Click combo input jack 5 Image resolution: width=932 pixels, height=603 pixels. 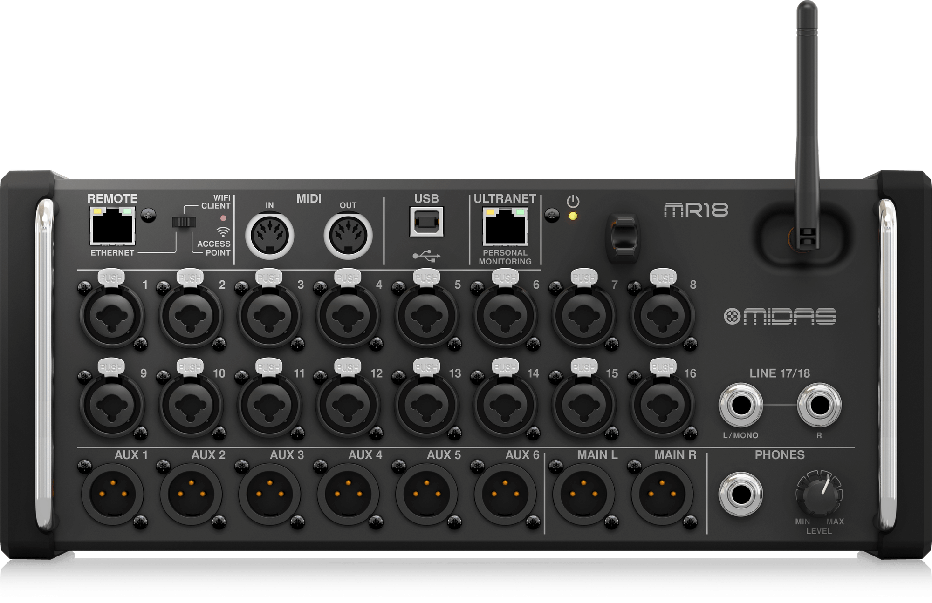click(x=426, y=316)
